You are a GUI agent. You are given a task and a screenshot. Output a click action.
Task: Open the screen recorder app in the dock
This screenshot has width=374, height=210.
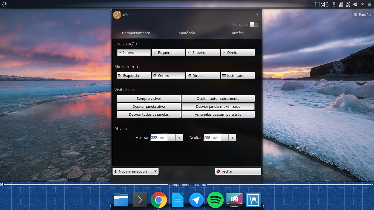(x=234, y=200)
